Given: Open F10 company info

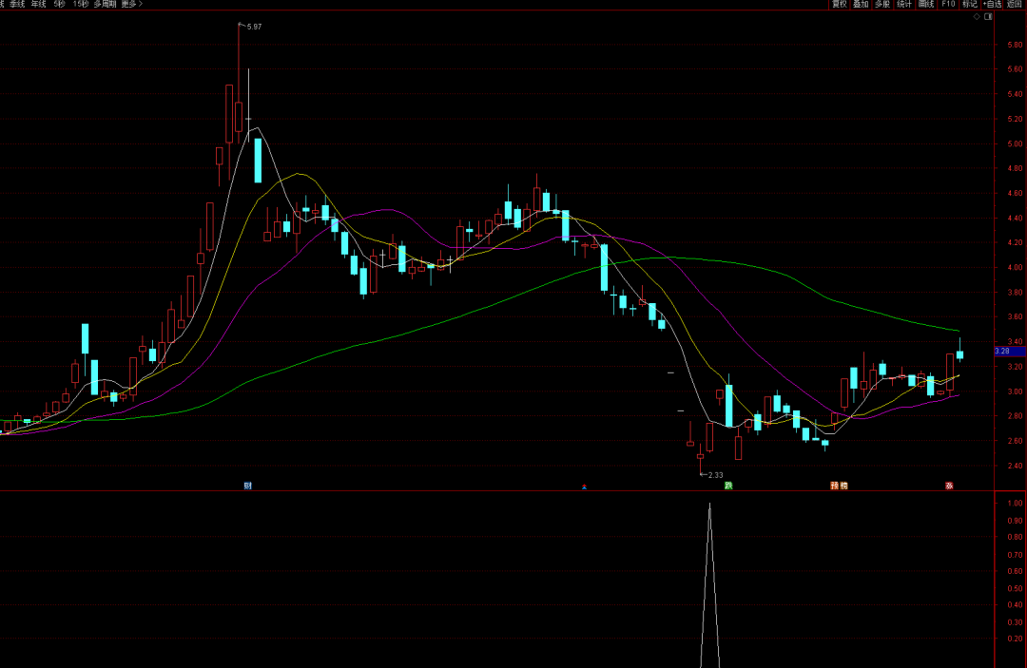Looking at the screenshot, I should click(948, 4).
